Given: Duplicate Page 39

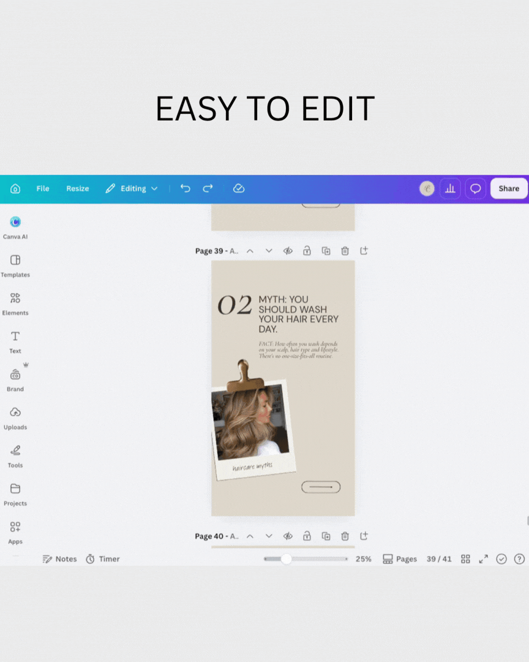Looking at the screenshot, I should coord(326,251).
